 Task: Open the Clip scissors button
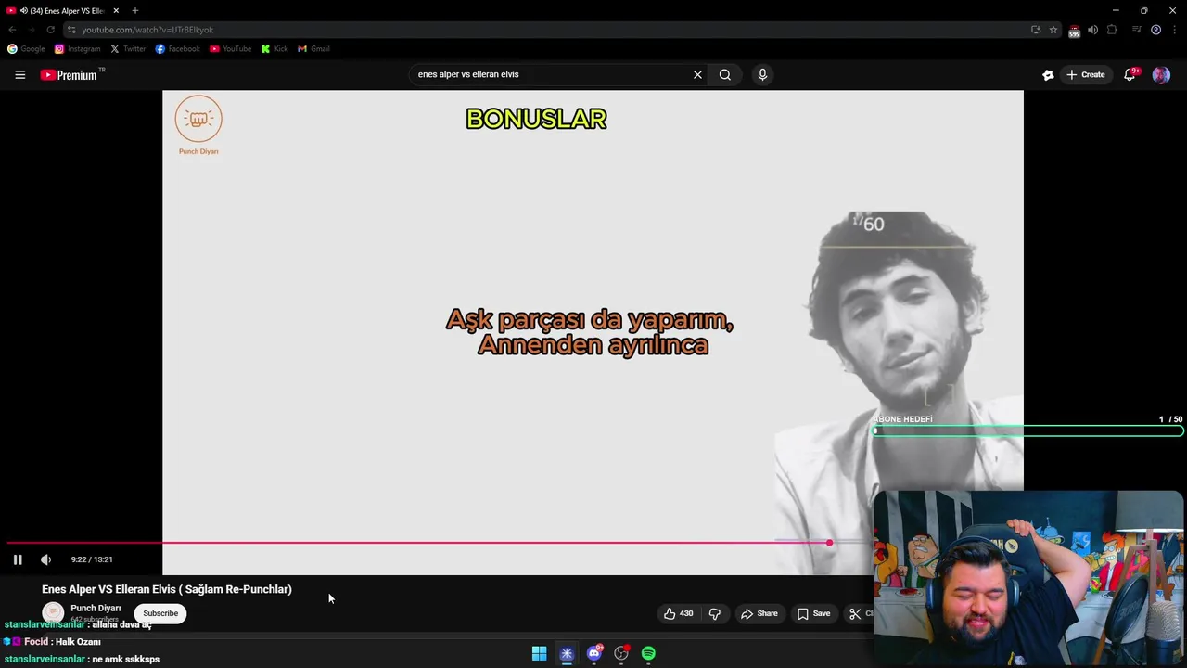coord(859,613)
